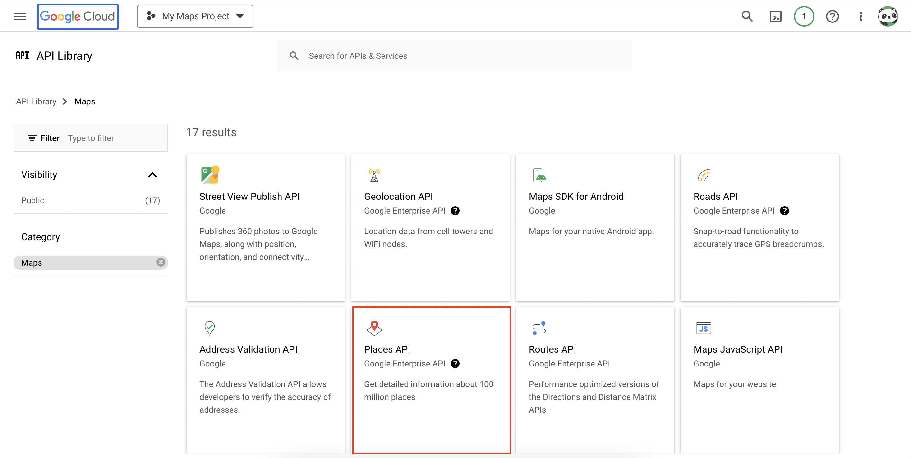Click the Snap-to-road functionality description
Image resolution: width=911 pixels, height=458 pixels.
[x=758, y=237]
